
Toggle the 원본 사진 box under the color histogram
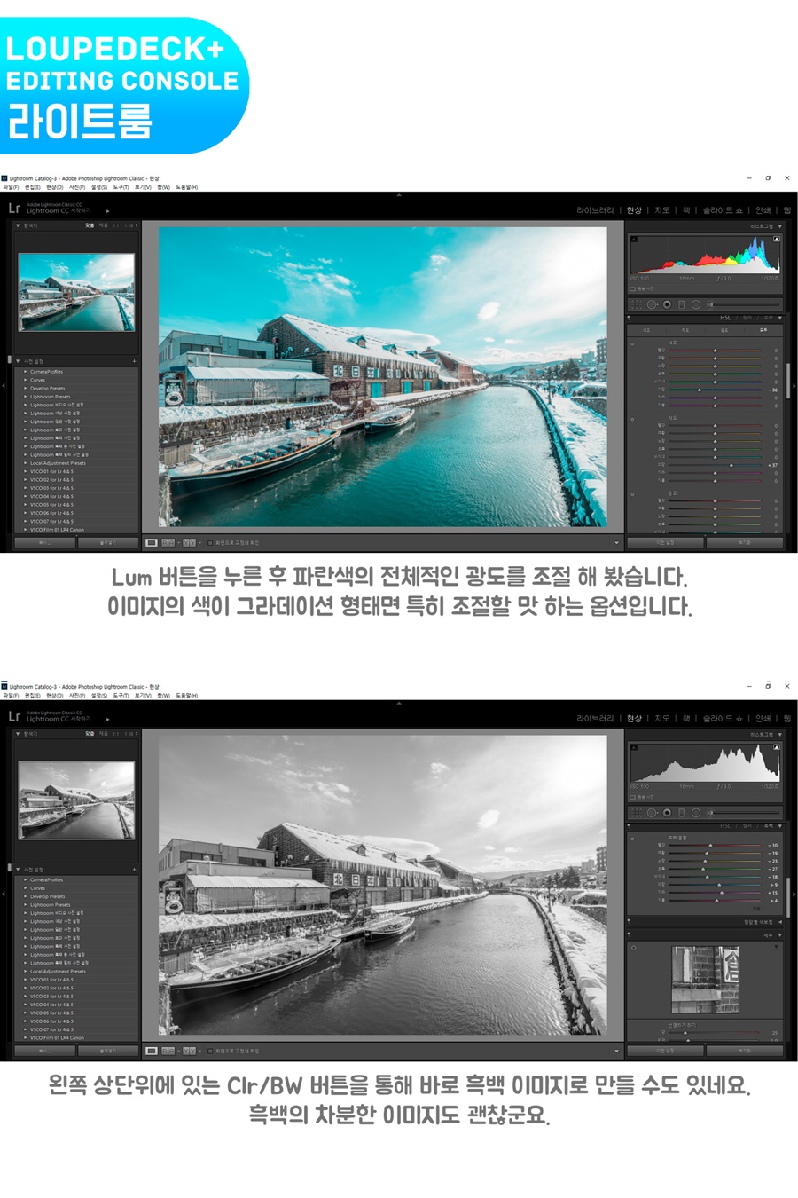(632, 288)
